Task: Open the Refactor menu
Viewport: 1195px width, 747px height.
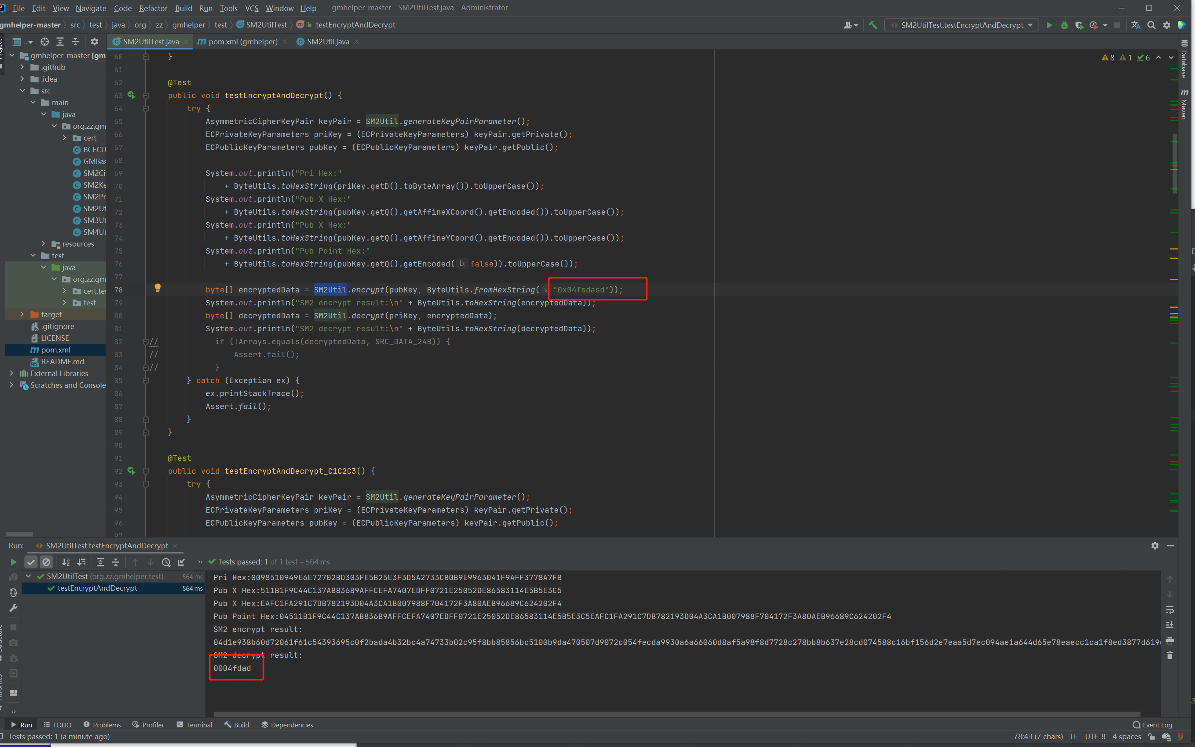Action: (153, 8)
